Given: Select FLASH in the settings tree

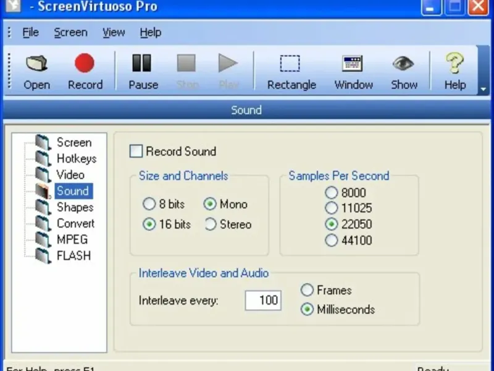Looking at the screenshot, I should coord(73,255).
